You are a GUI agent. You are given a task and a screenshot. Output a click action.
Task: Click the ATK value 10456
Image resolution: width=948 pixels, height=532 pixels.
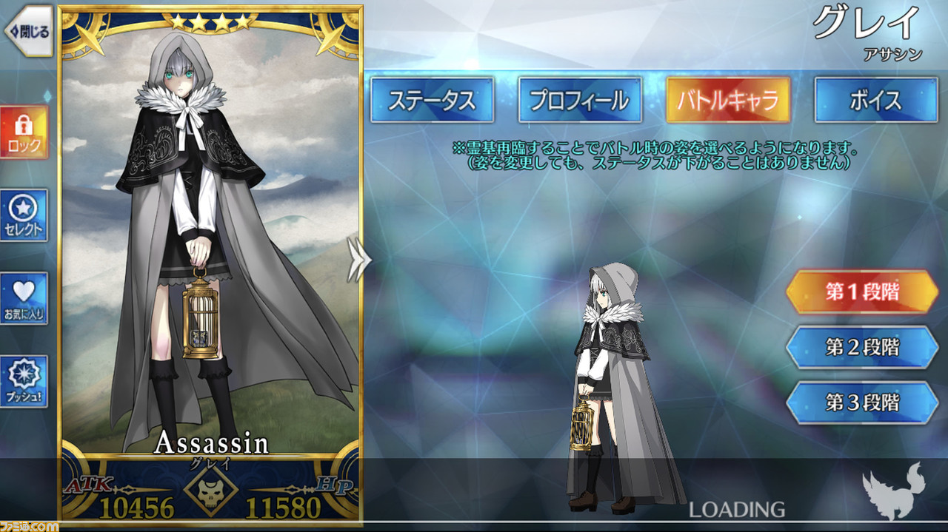(x=136, y=507)
